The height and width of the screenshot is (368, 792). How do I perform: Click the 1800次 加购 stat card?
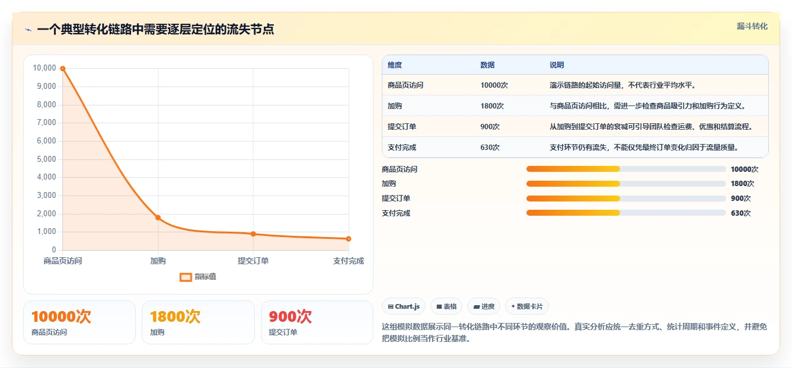[x=198, y=322]
